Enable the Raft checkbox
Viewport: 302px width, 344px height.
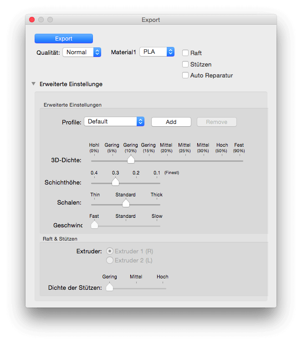pos(185,53)
